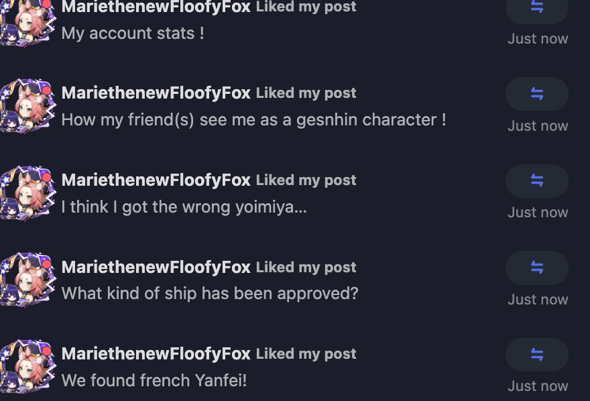Image resolution: width=590 pixels, height=401 pixels.
Task: Open post 'What kind of ship has been approved?'
Action: tap(210, 294)
